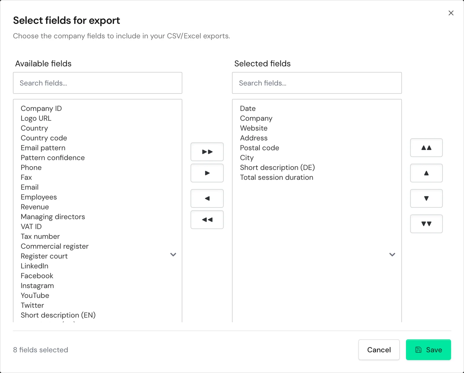Save the export field selection
The height and width of the screenshot is (373, 464).
(x=428, y=350)
